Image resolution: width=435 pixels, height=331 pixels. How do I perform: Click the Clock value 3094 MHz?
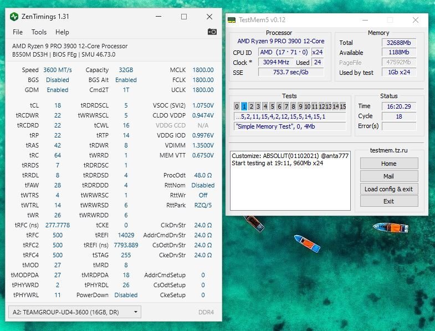276,62
